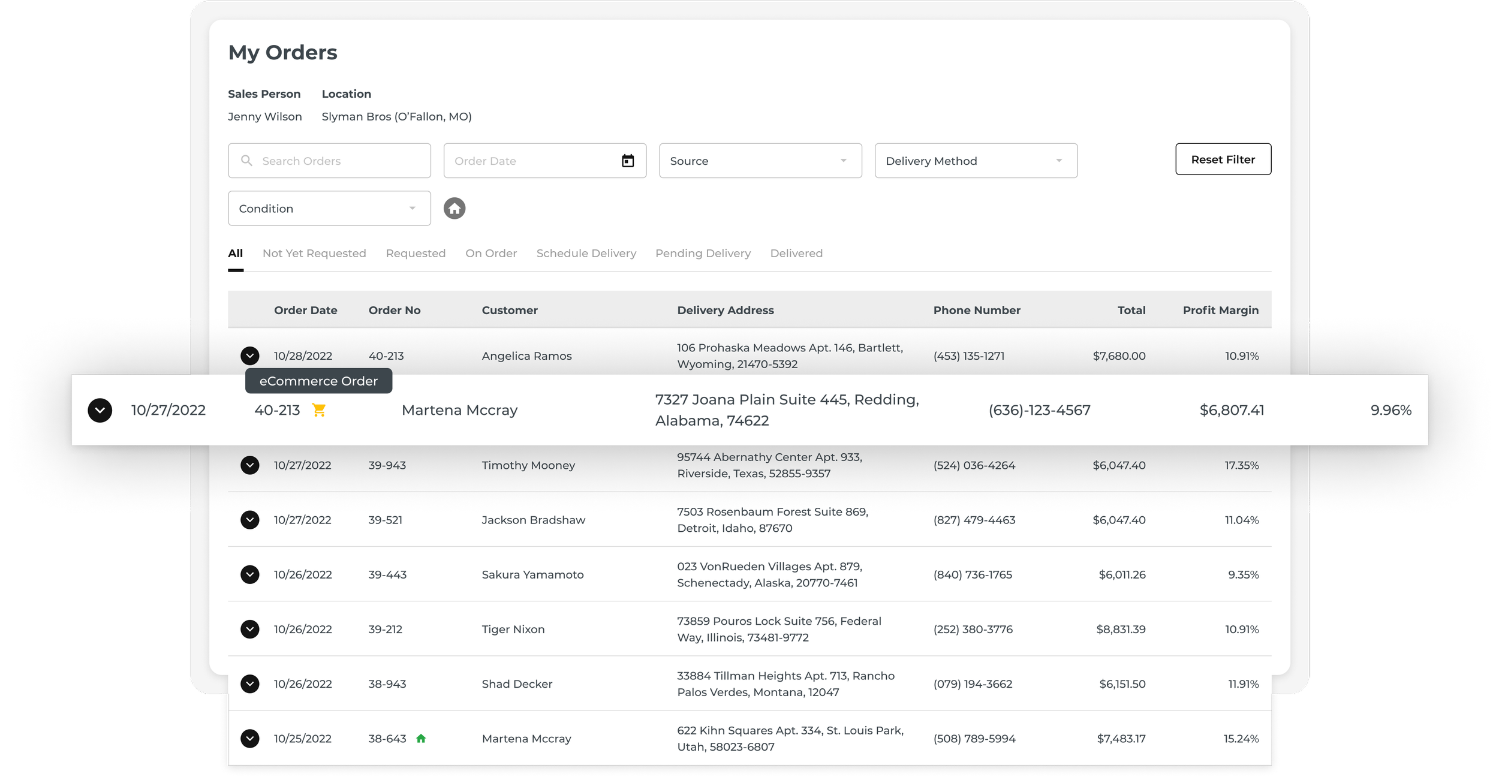
Task: Switch to the Delivered tab
Action: tap(797, 253)
